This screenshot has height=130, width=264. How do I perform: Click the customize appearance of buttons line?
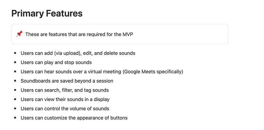point(74,118)
